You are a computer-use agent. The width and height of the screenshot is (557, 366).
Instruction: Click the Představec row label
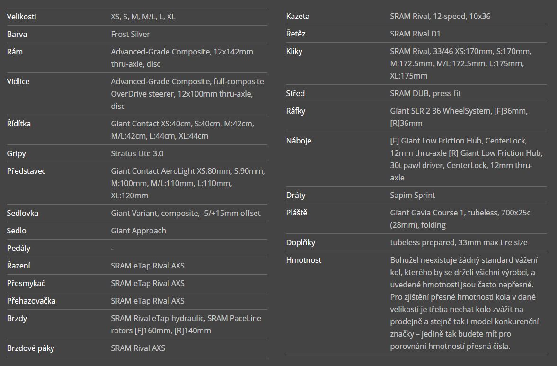pyautogui.click(x=27, y=171)
